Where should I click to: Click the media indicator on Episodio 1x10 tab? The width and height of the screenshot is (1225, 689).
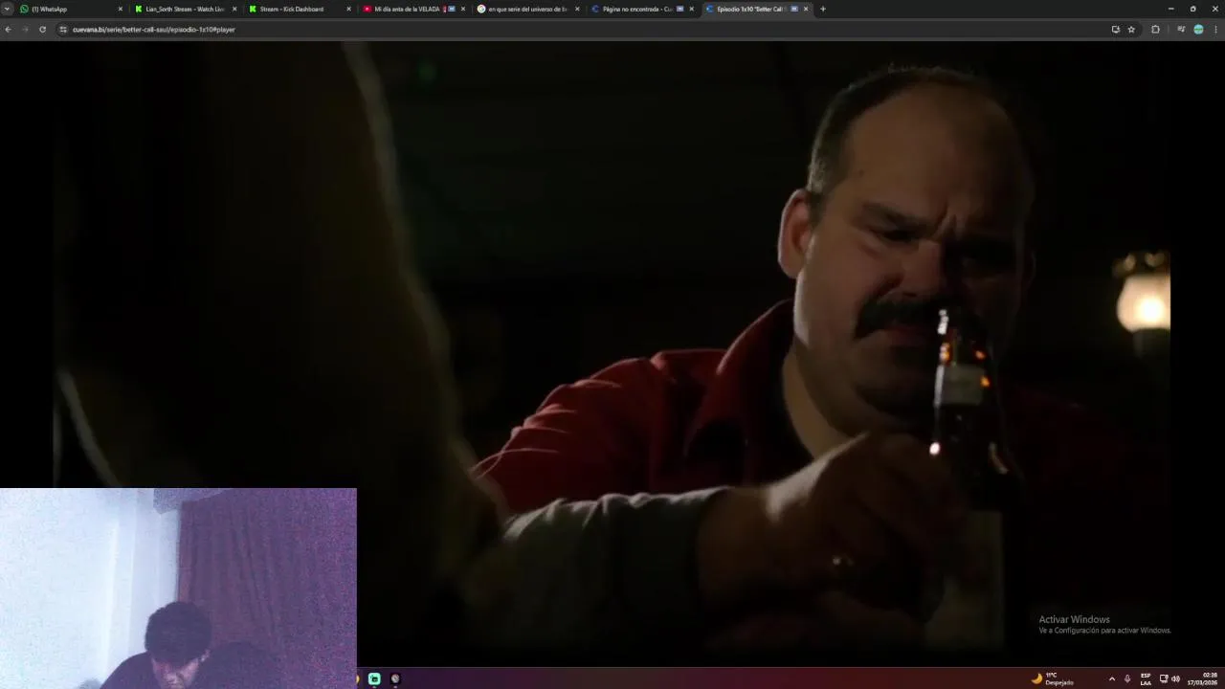click(794, 9)
